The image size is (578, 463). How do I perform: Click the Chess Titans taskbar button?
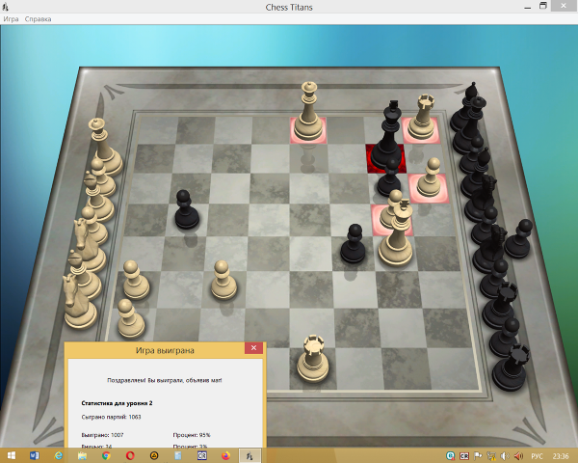tap(250, 454)
